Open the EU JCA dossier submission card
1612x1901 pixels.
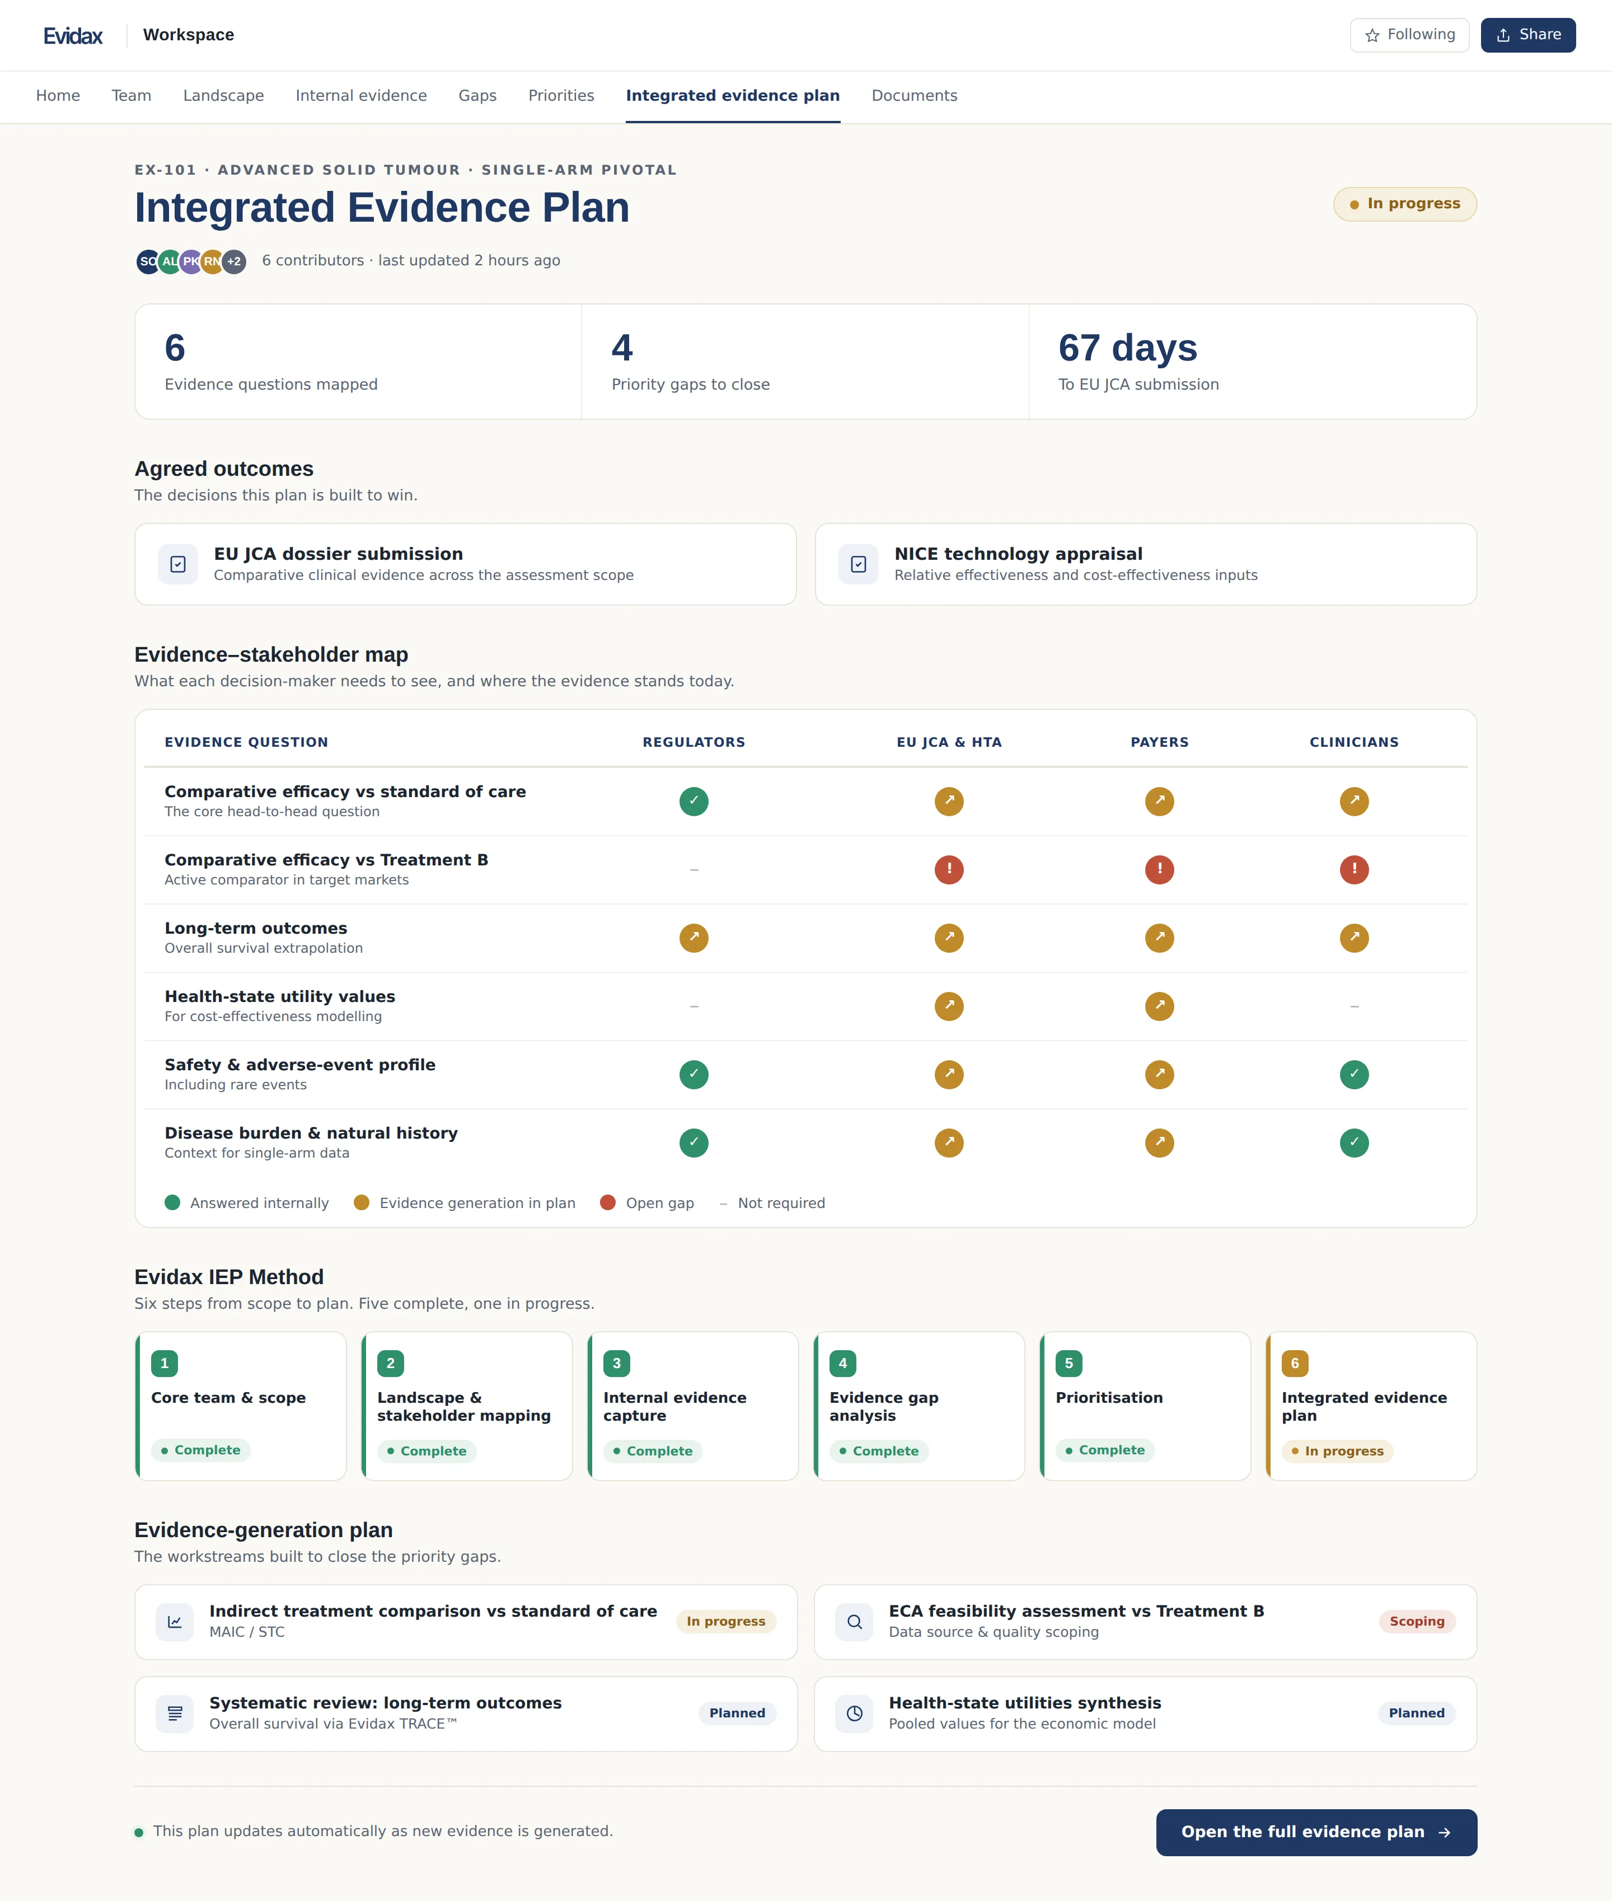[x=465, y=564]
